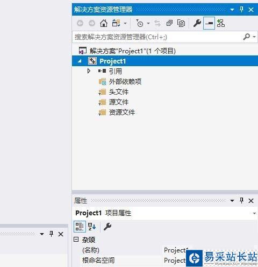The image size is (258, 267).
Task: Click the Back navigation arrow in Solution Explorer toolbar
Action: click(x=80, y=23)
